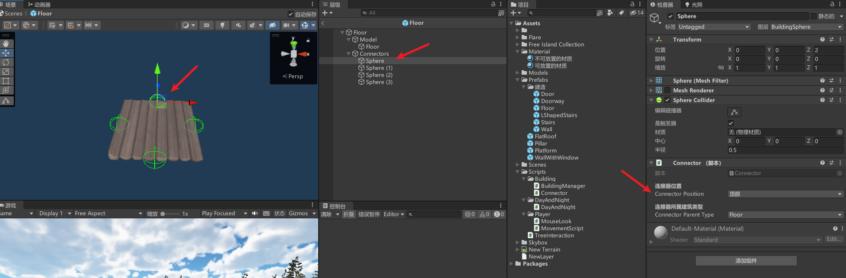Select the New Terrain asset
This screenshot has height=278, width=846.
(x=541, y=250)
